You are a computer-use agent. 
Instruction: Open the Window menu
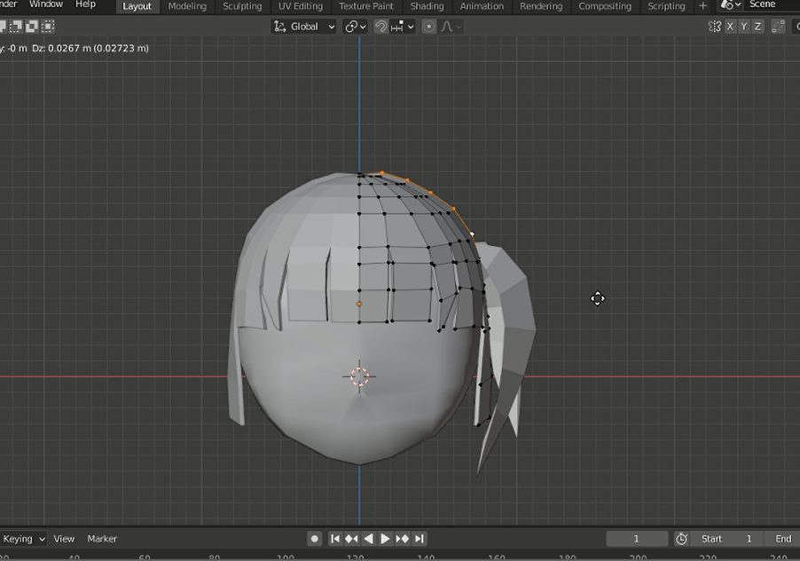[x=46, y=4]
